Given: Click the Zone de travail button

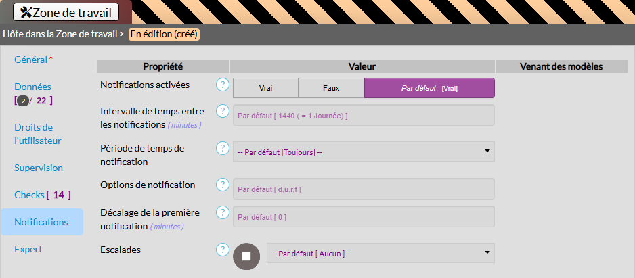Looking at the screenshot, I should 66,11.
